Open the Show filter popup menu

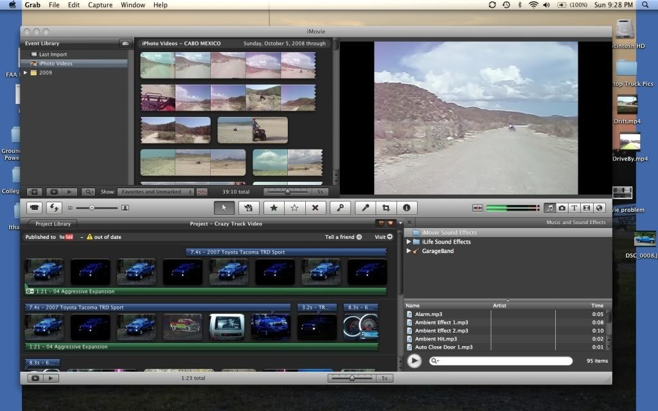(x=156, y=191)
